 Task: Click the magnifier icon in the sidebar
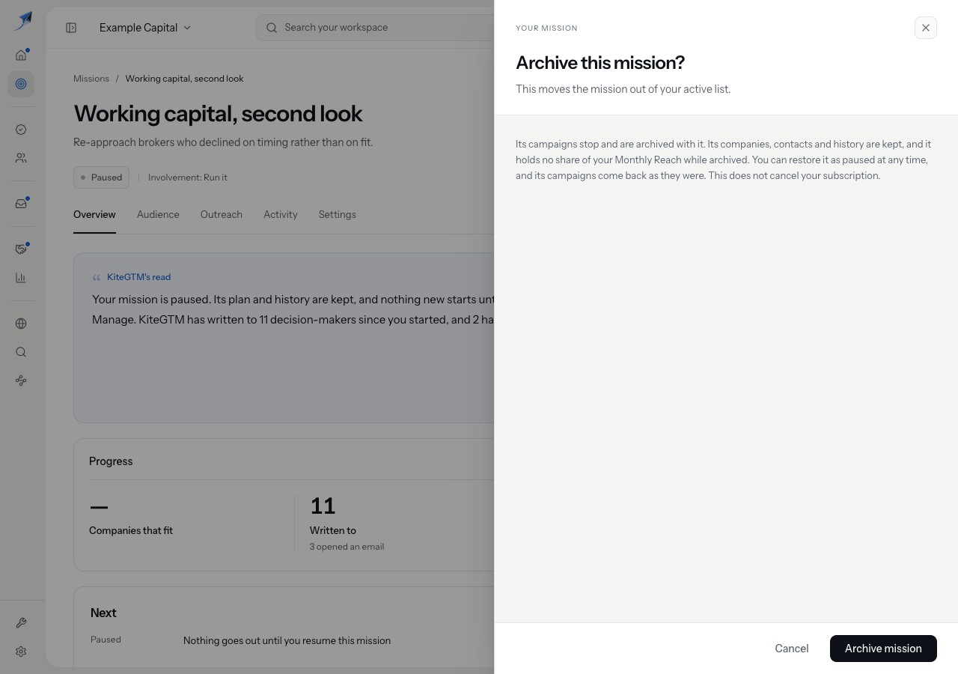[x=21, y=352]
